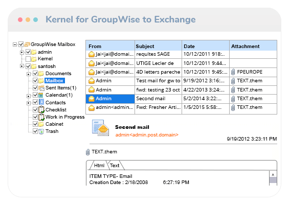289x205 pixels.
Task: Click the Trash bin icon
Action: (41, 131)
